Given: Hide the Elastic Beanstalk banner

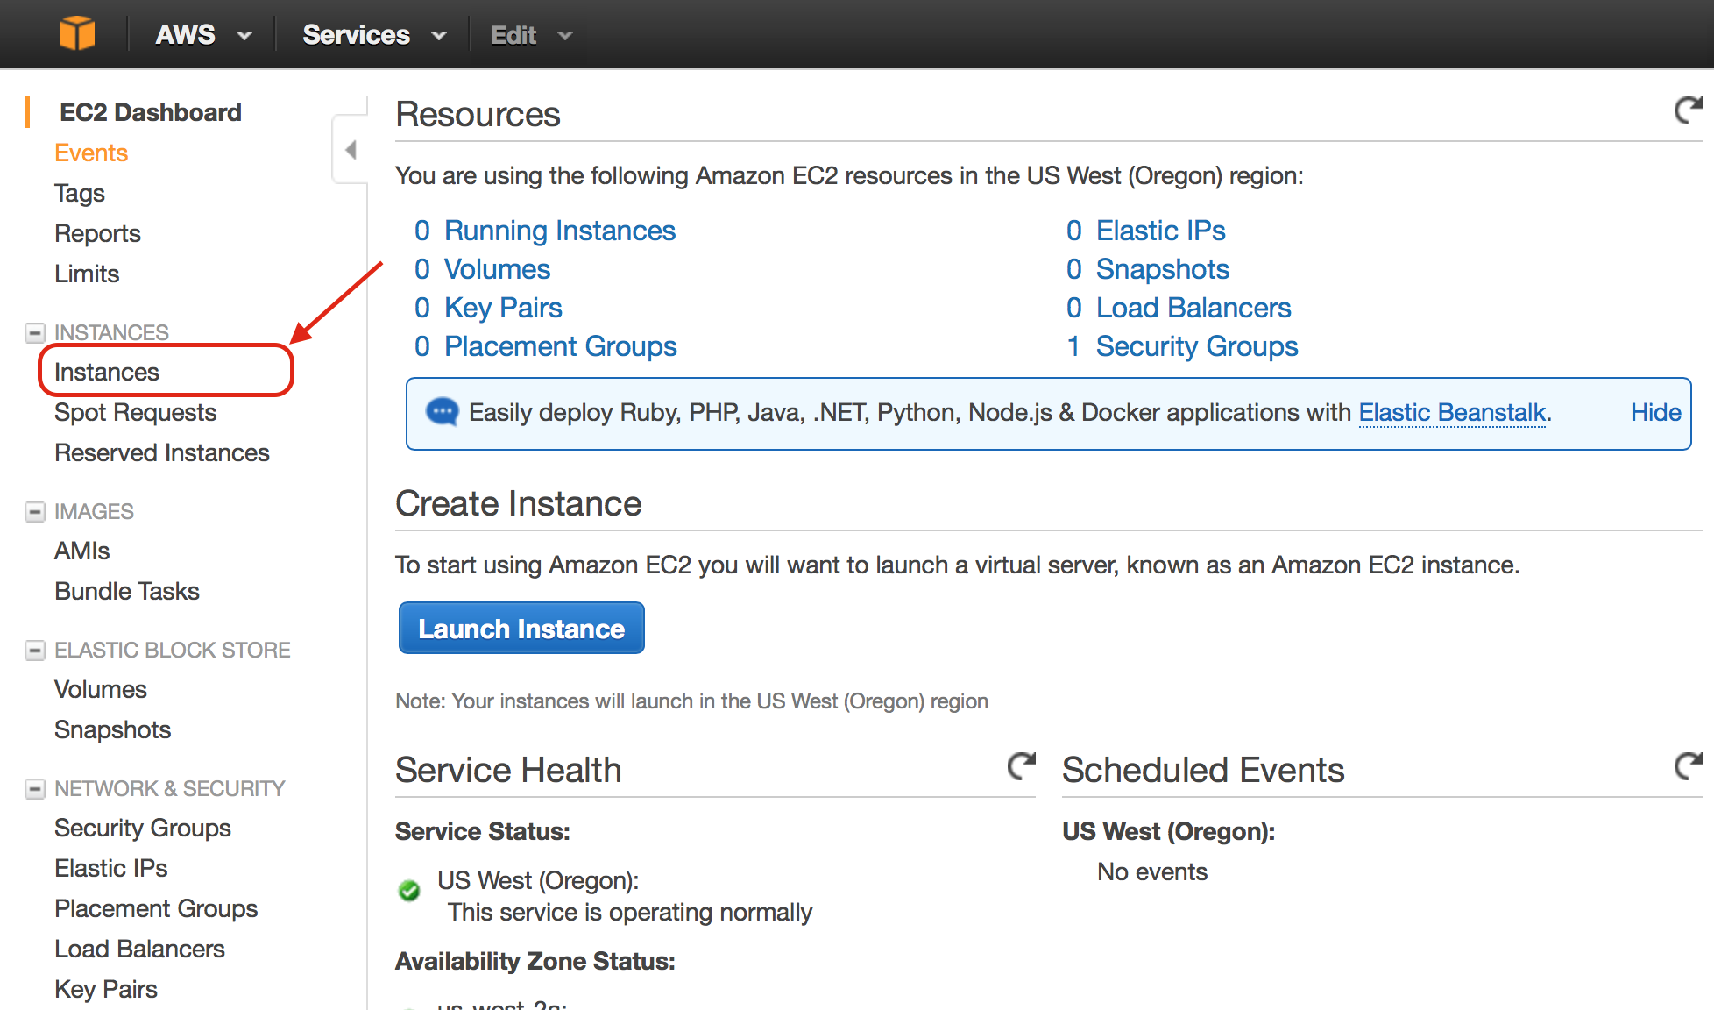Looking at the screenshot, I should [x=1655, y=412].
